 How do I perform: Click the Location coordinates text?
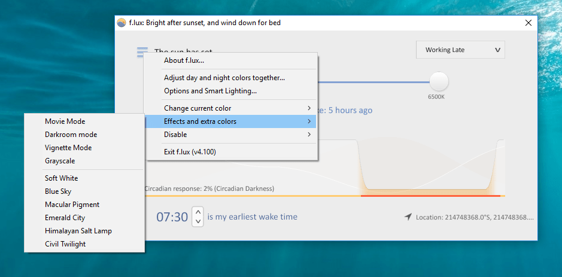475,217
